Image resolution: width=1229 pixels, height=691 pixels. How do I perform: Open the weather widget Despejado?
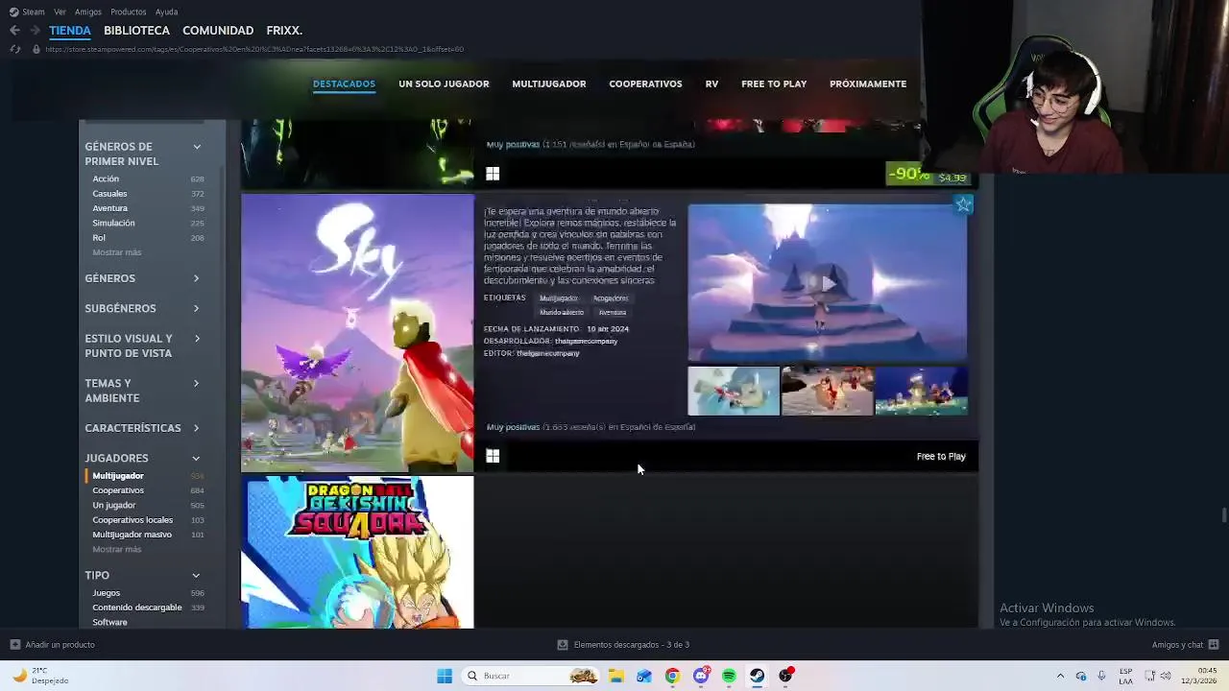[41, 676]
